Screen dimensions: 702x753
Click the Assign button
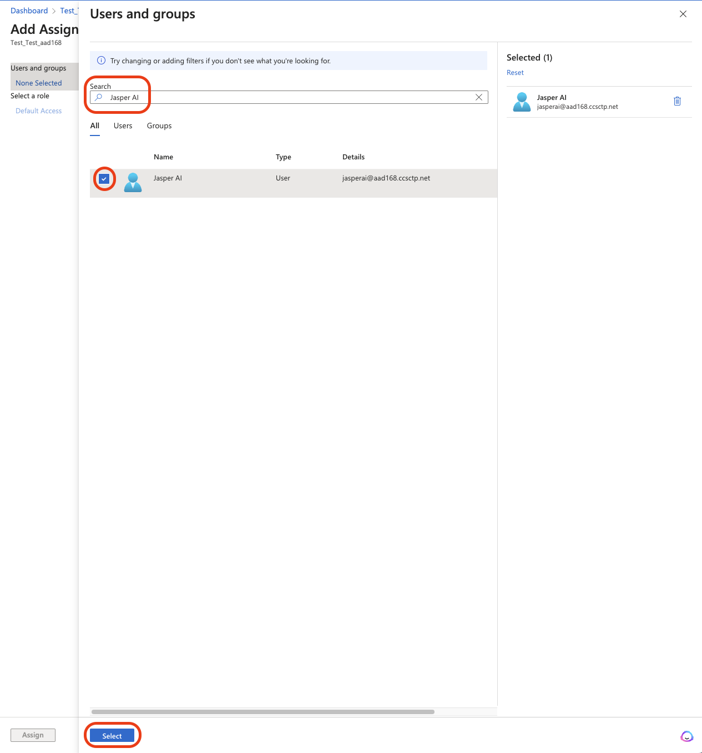33,735
